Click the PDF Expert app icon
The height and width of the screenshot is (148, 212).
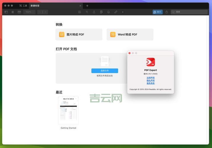150,62
